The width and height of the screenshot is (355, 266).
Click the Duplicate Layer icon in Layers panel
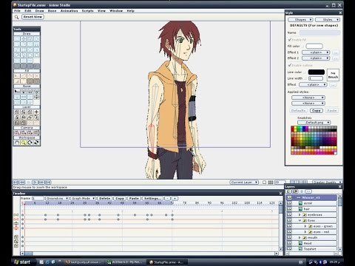click(295, 191)
